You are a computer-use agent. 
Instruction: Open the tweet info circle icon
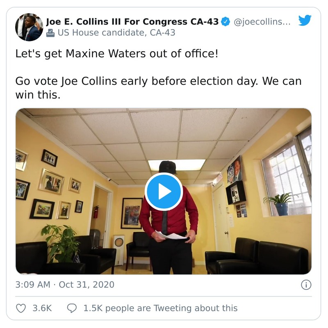point(306,285)
